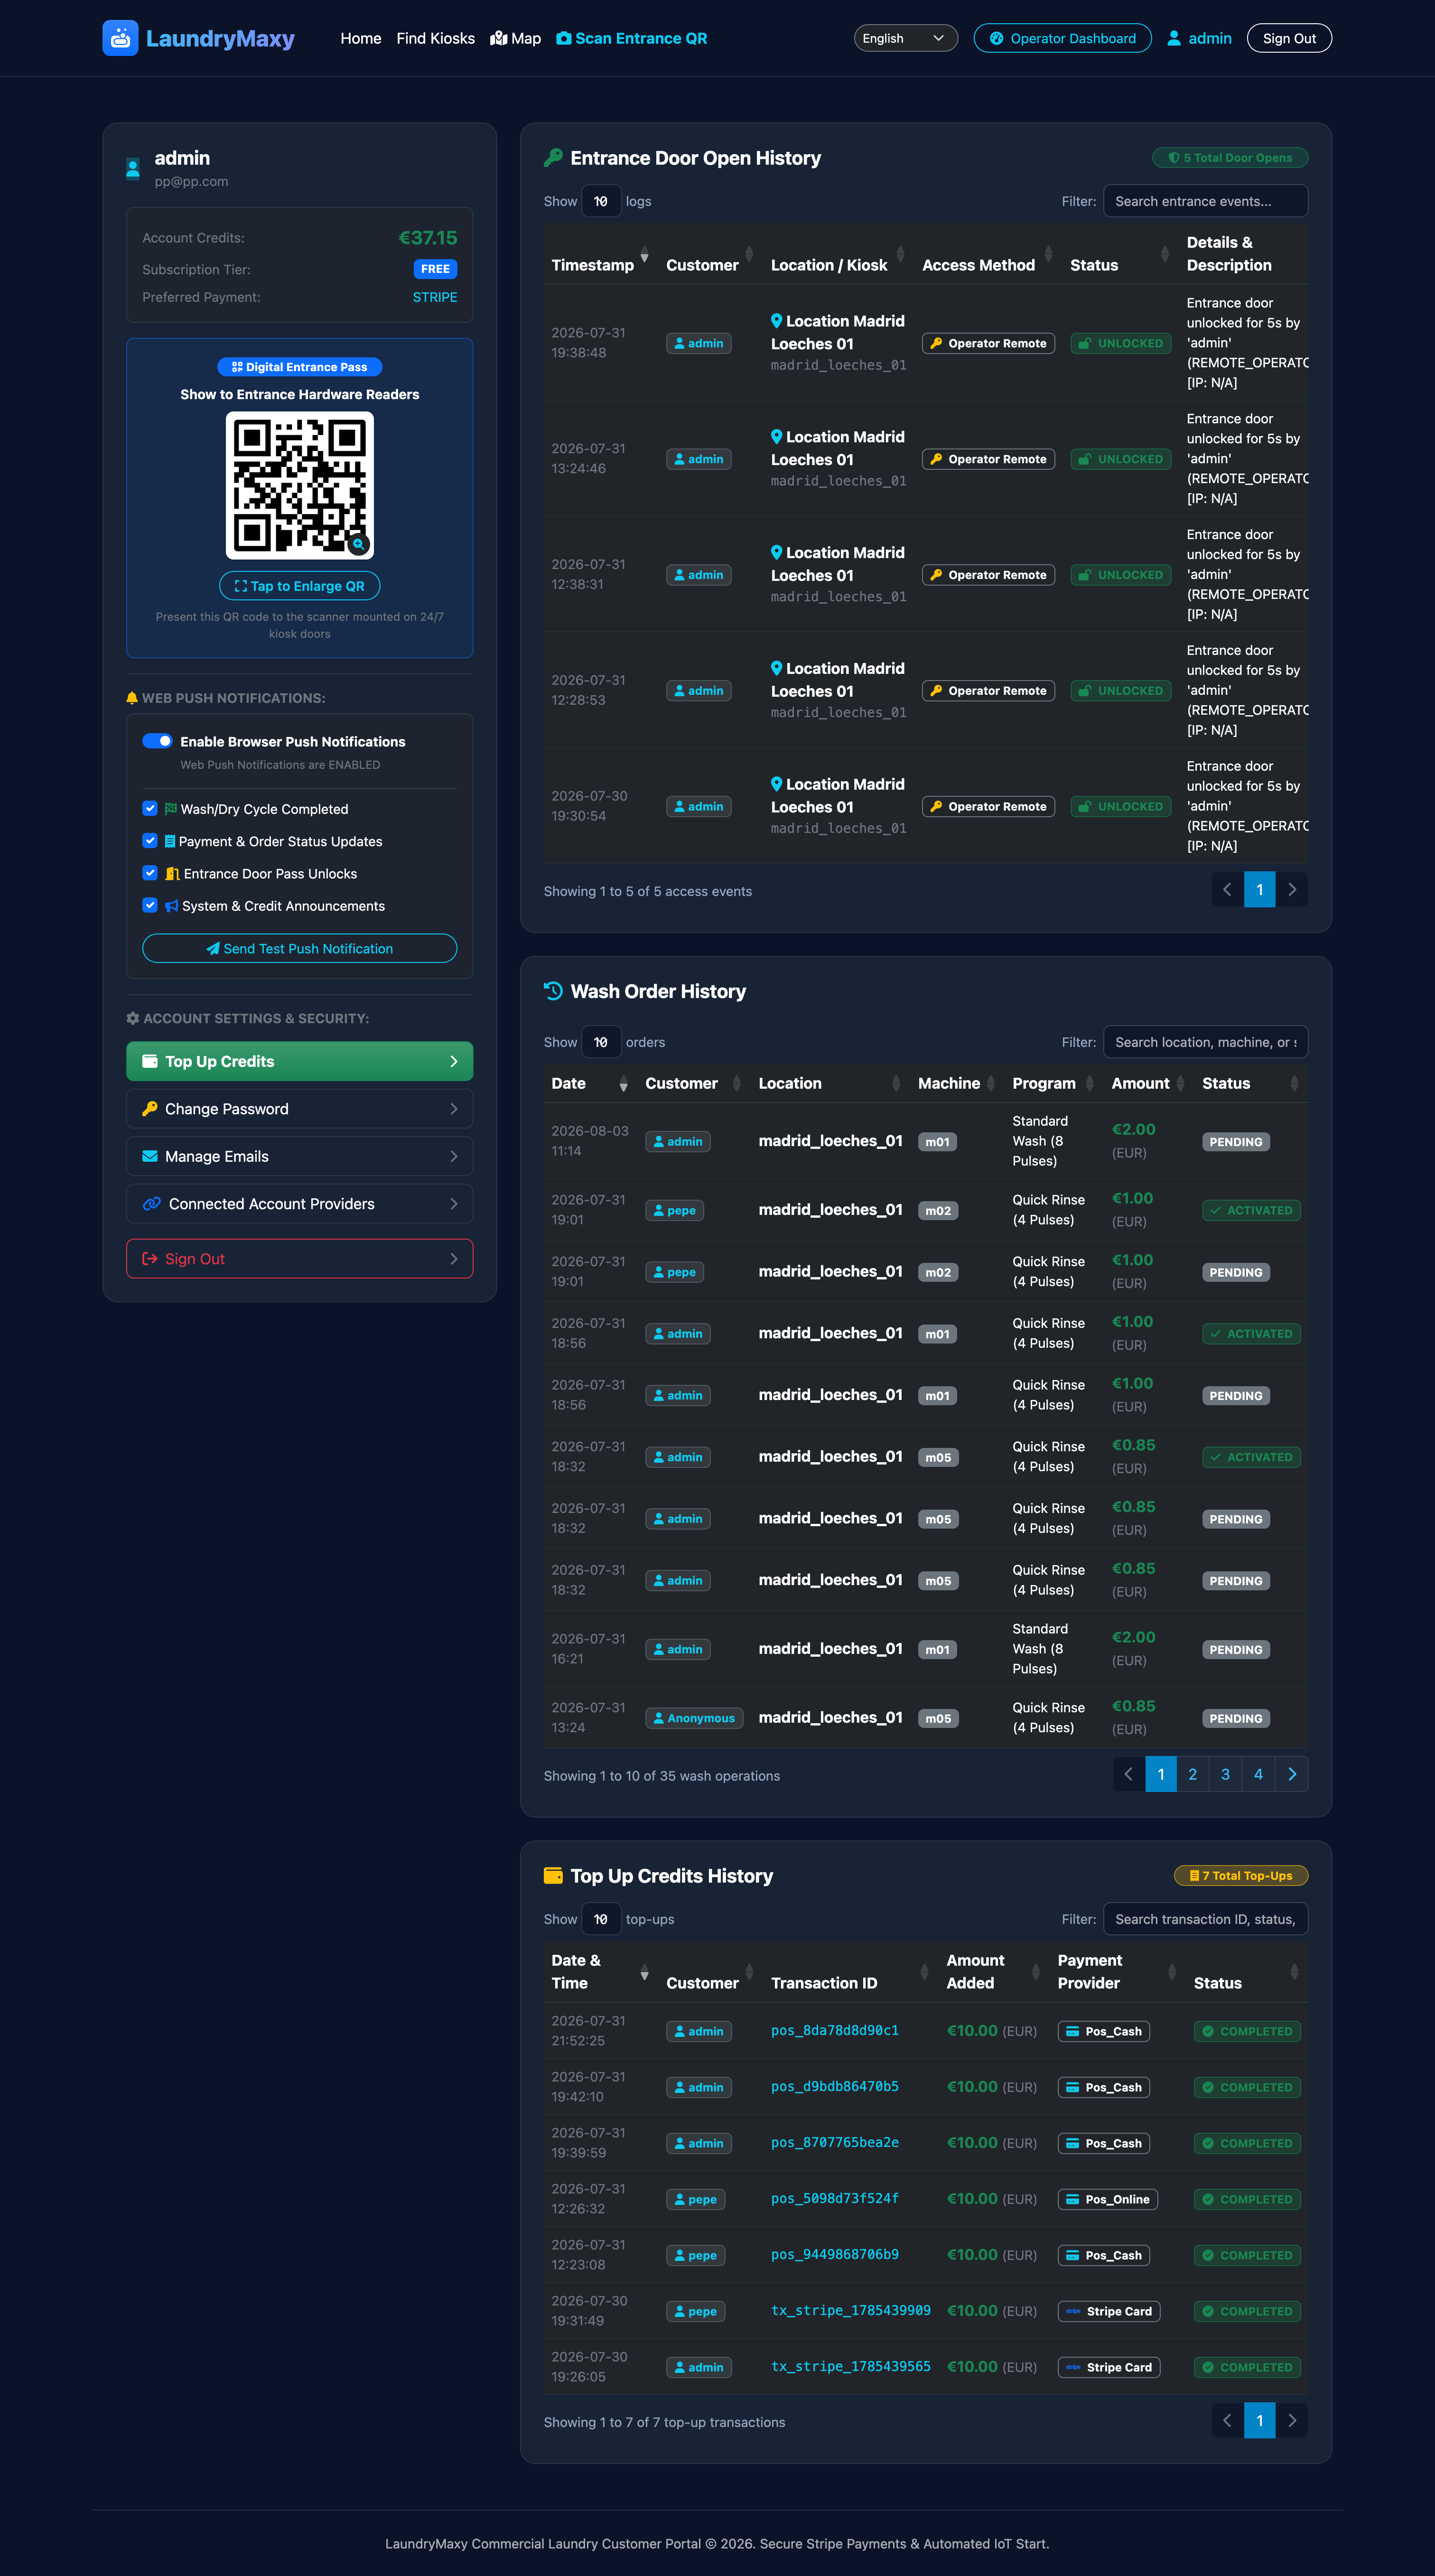Click the bell icon beside Web Push Notifications
The width and height of the screenshot is (1435, 2576).
click(x=132, y=698)
